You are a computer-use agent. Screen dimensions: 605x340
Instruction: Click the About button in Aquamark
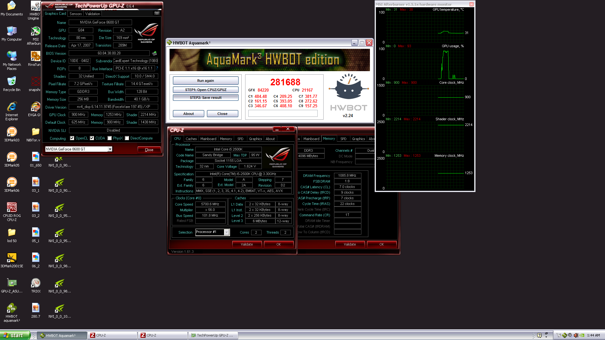pyautogui.click(x=188, y=114)
